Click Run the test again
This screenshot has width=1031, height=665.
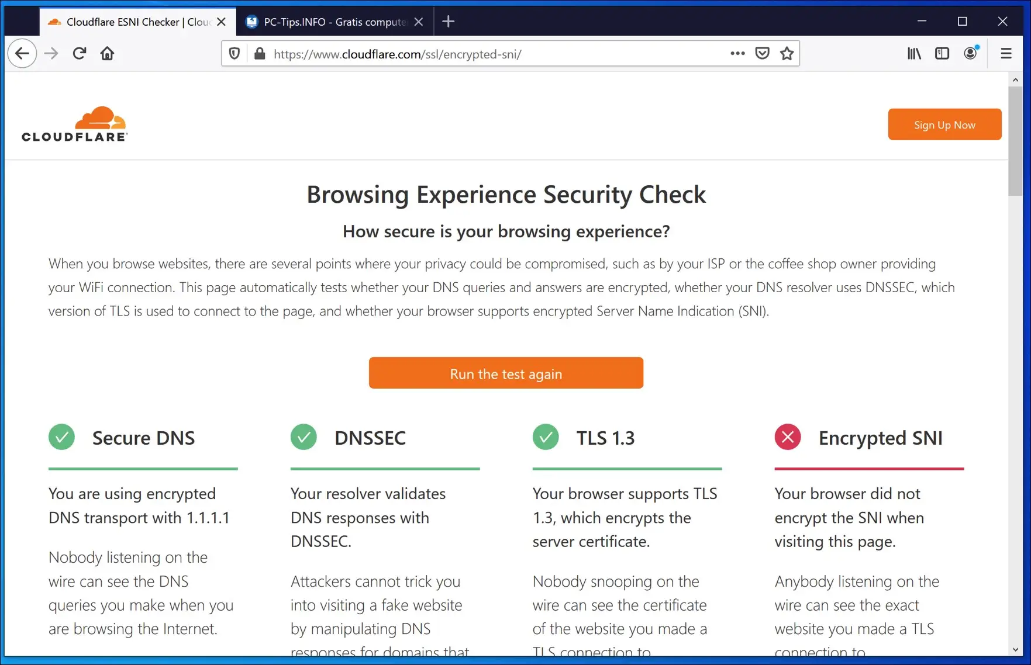tap(506, 373)
